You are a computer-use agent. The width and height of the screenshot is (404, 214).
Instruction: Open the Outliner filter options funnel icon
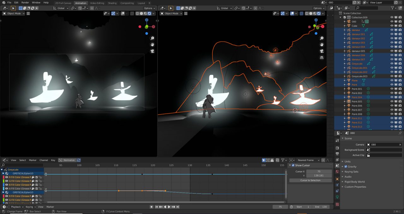tap(393, 8)
